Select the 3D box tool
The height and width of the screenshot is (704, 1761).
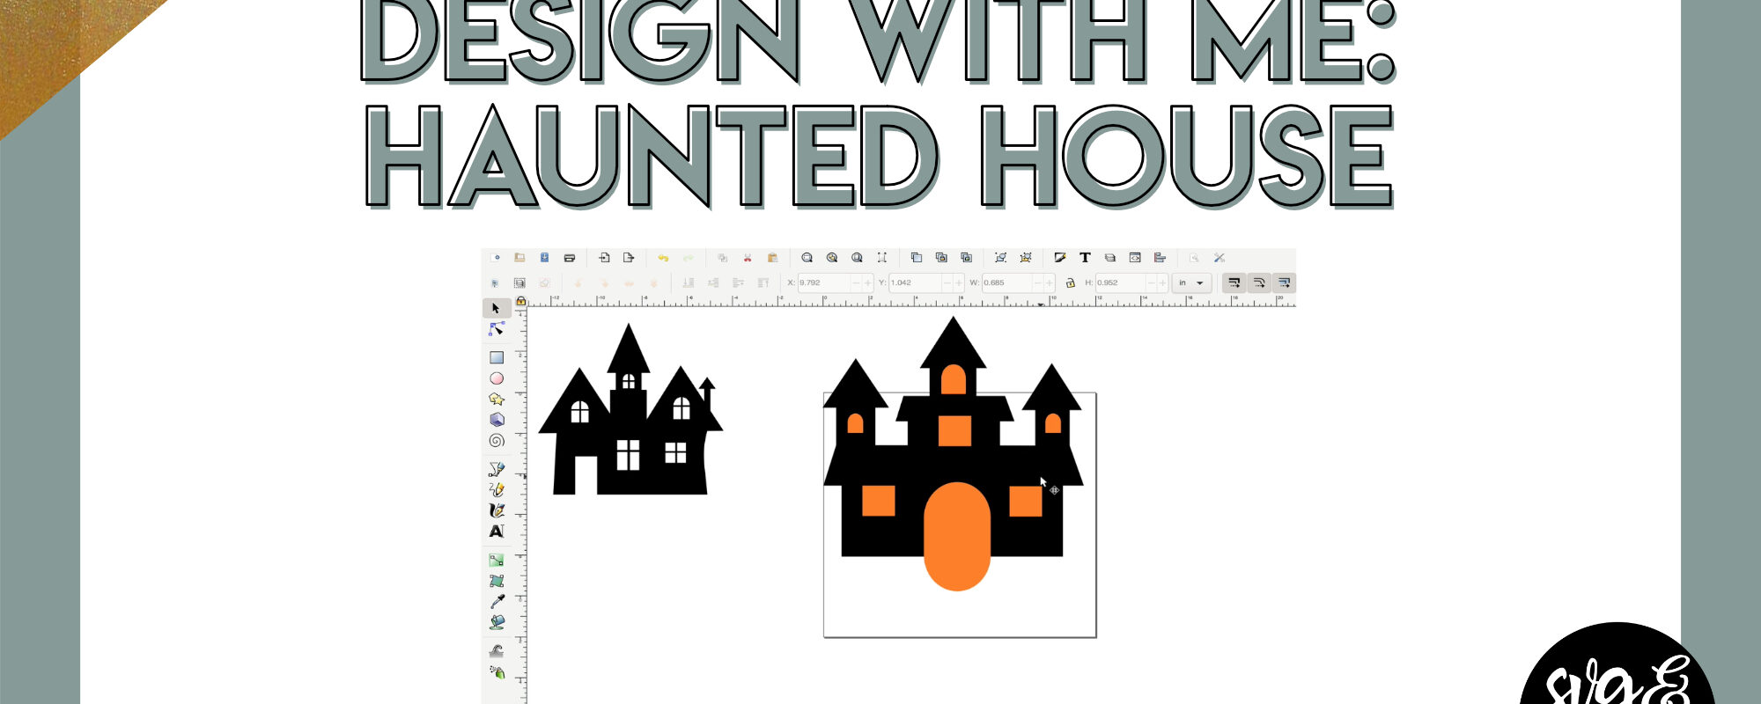pyautogui.click(x=497, y=420)
